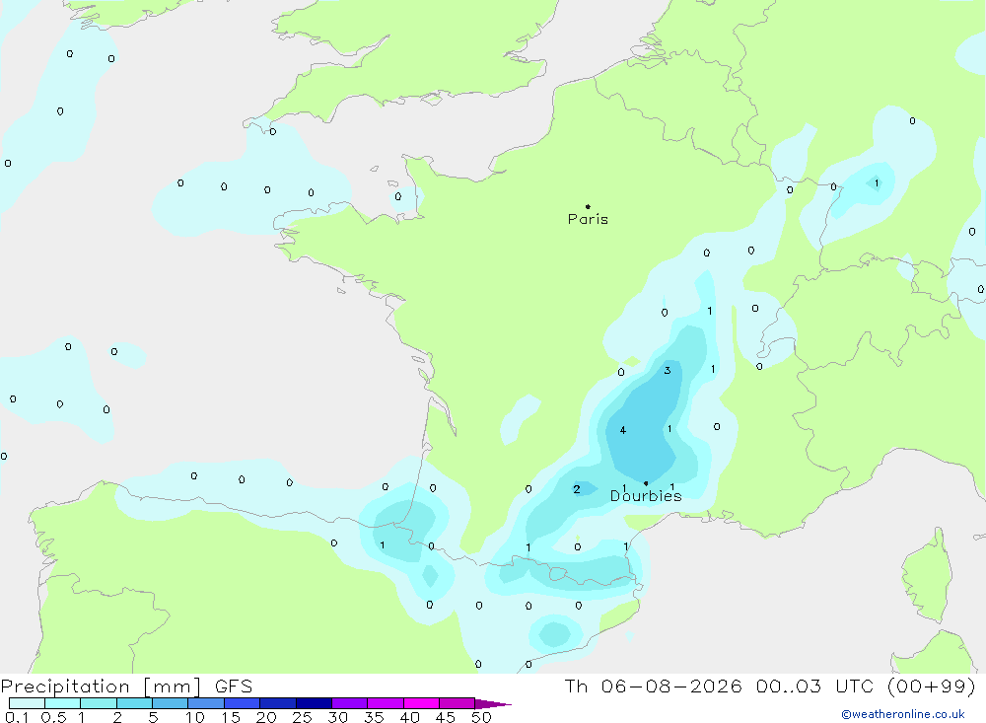Click the legend label 0.1

(17, 717)
